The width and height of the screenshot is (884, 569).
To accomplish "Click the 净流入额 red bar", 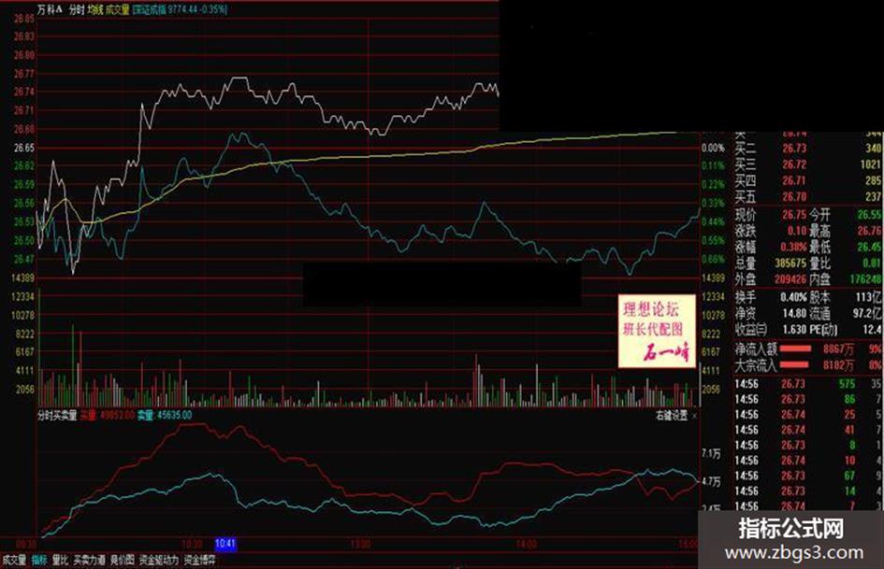I will pyautogui.click(x=795, y=349).
